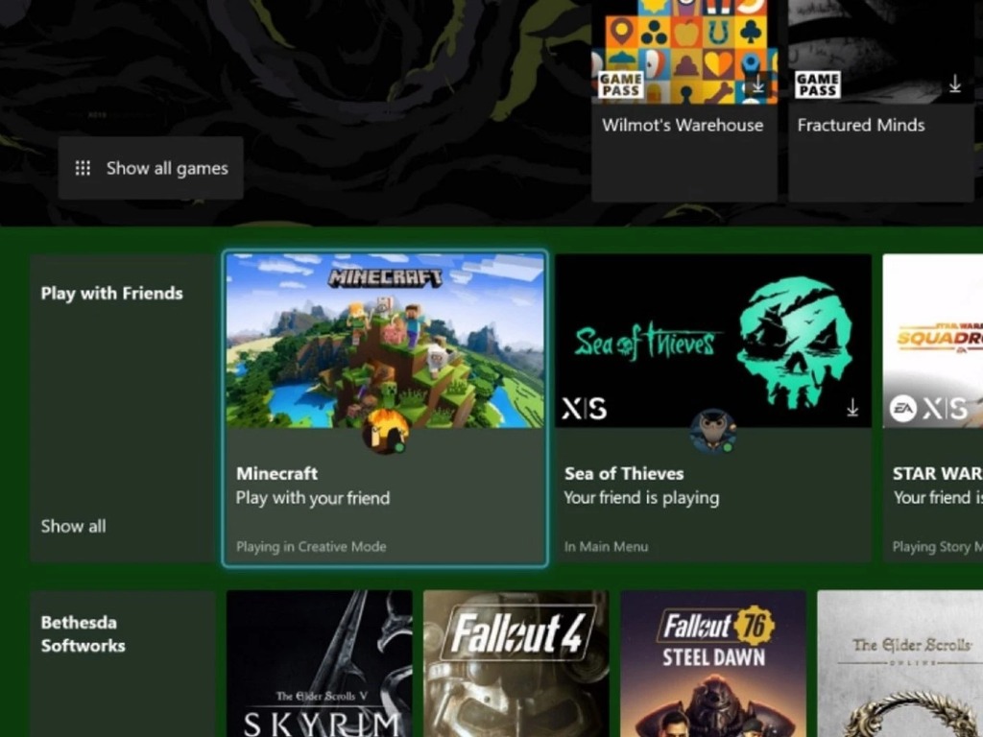Open the Skyrim game tile

click(x=319, y=663)
